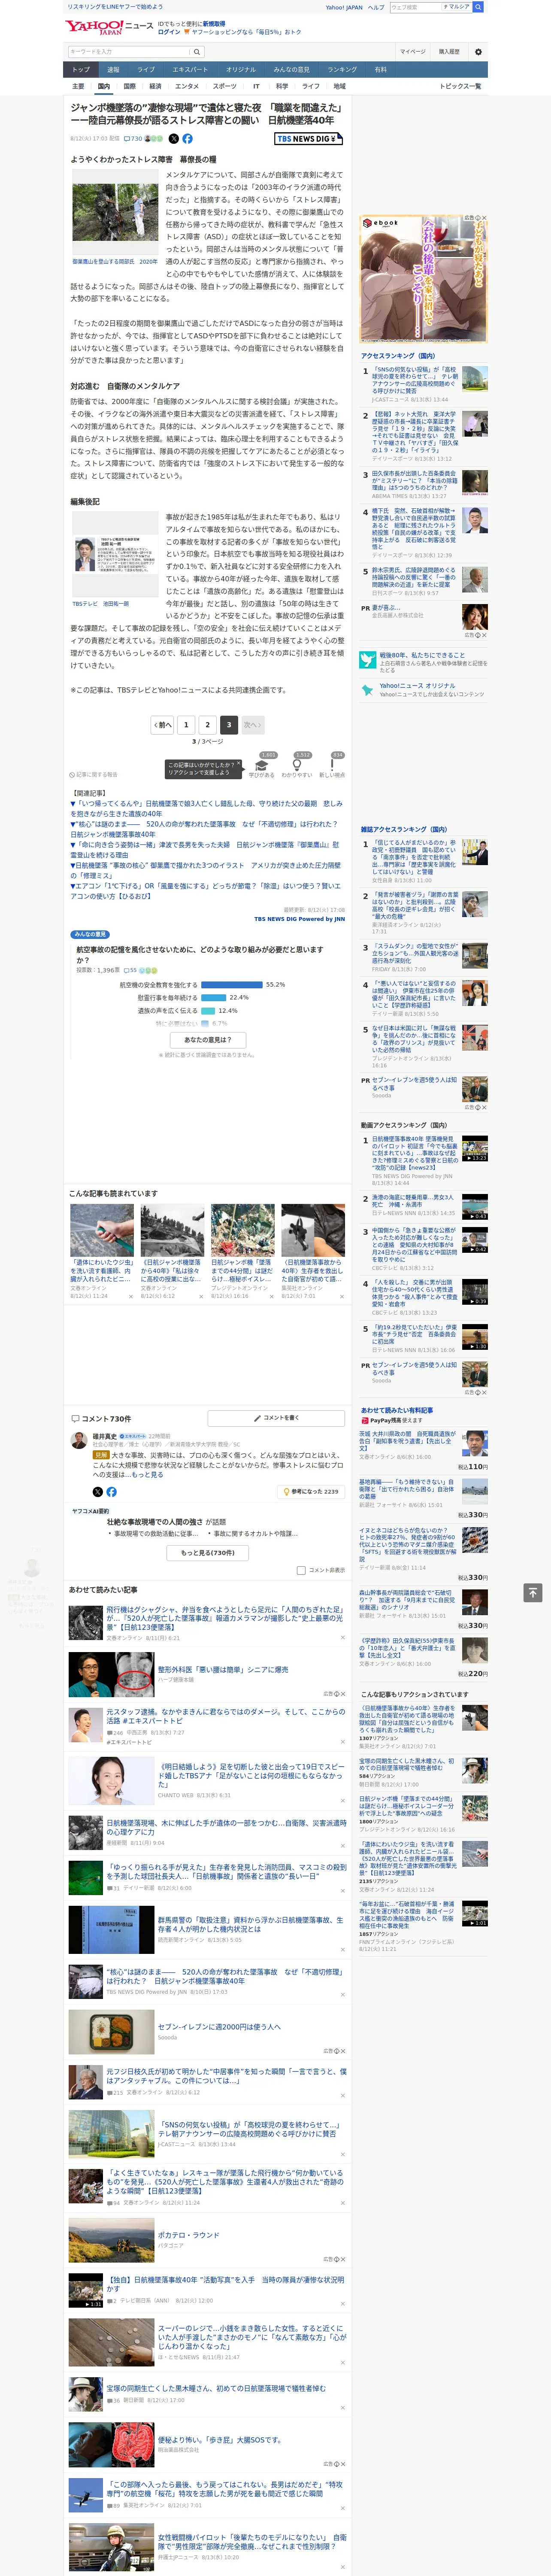Image resolution: width=551 pixels, height=2576 pixels.
Task: Share the article on Facebook
Action: coord(187,139)
